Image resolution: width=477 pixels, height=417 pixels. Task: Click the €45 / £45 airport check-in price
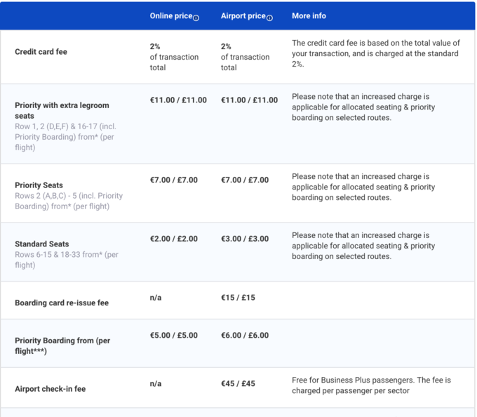[238, 383]
